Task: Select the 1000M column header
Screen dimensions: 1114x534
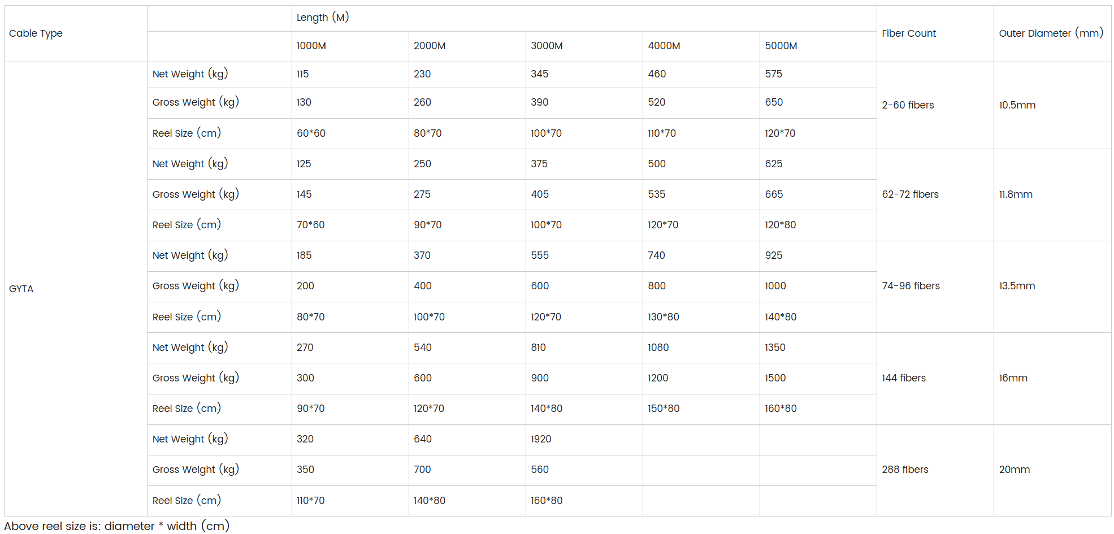Action: [350, 46]
